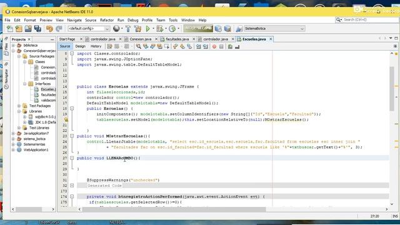Image resolution: width=400 pixels, height=225 pixels.
Task: Open the Navigate menu
Action: point(74,20)
